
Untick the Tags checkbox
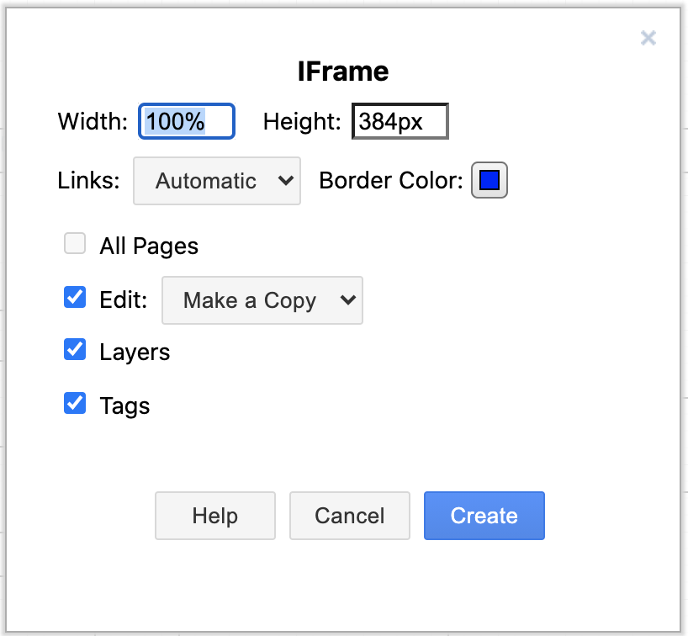tap(75, 404)
